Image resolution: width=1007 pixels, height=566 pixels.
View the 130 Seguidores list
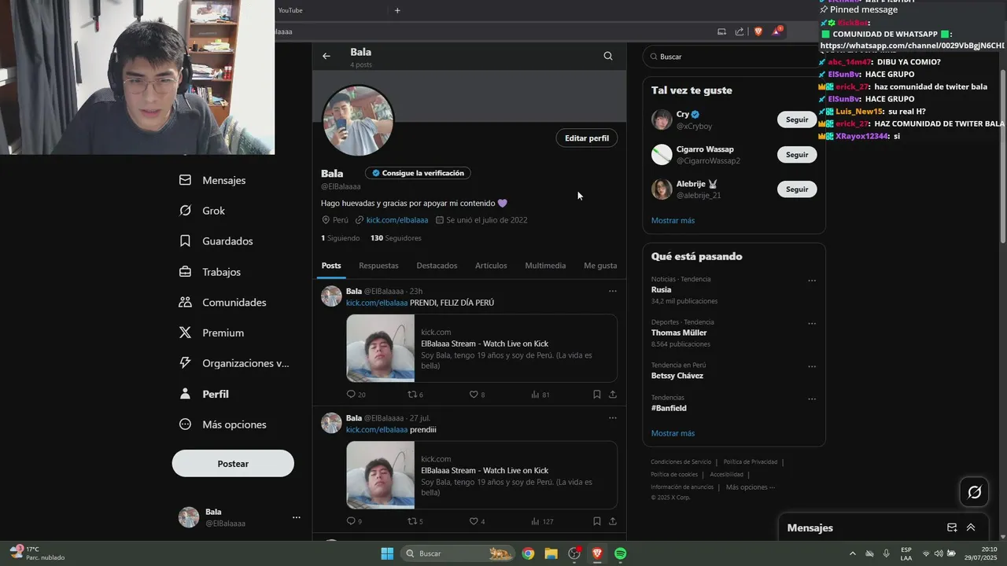(x=396, y=238)
